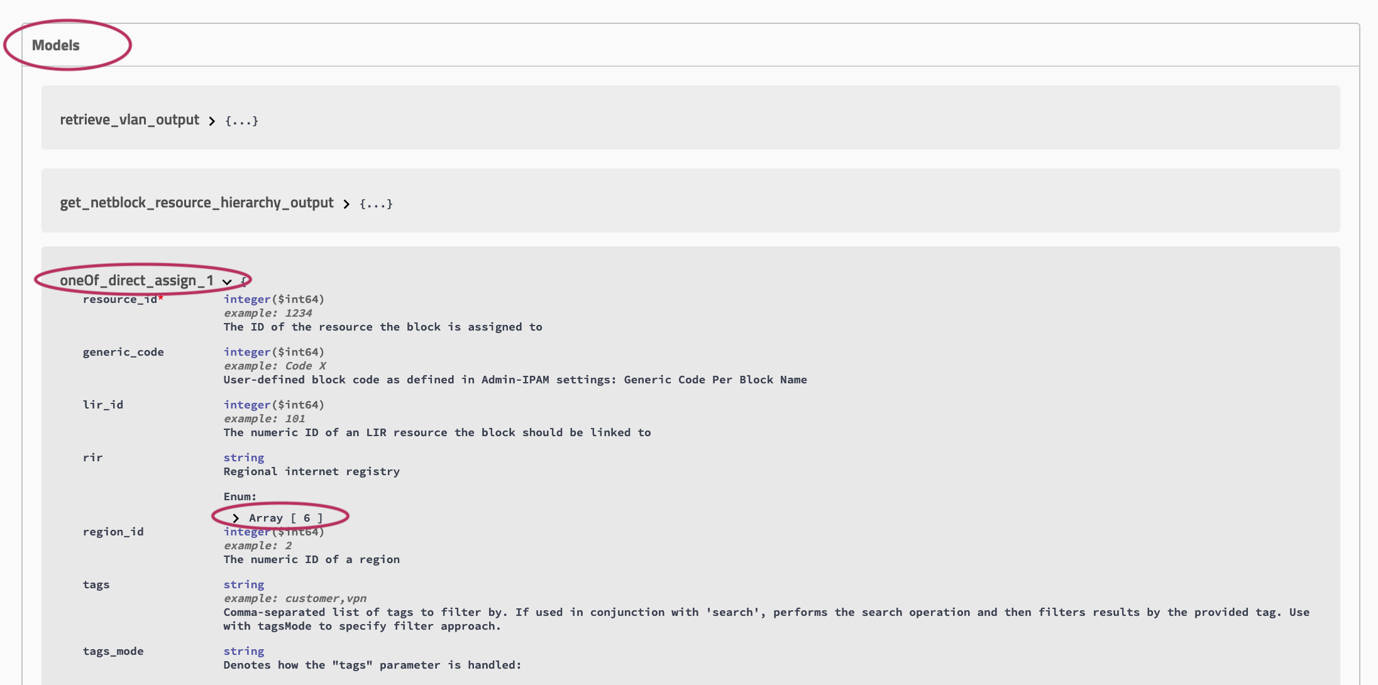Expand the Enum Array [ 6 ] arrow
The image size is (1378, 685).
[236, 518]
